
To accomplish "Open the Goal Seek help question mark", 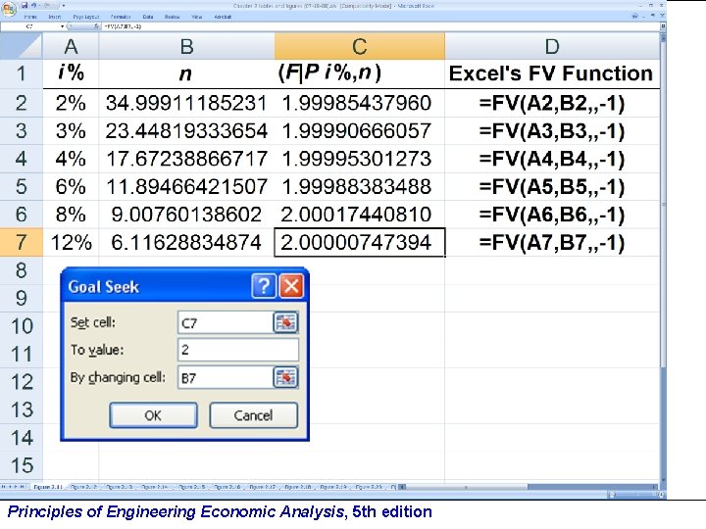I will [x=264, y=286].
